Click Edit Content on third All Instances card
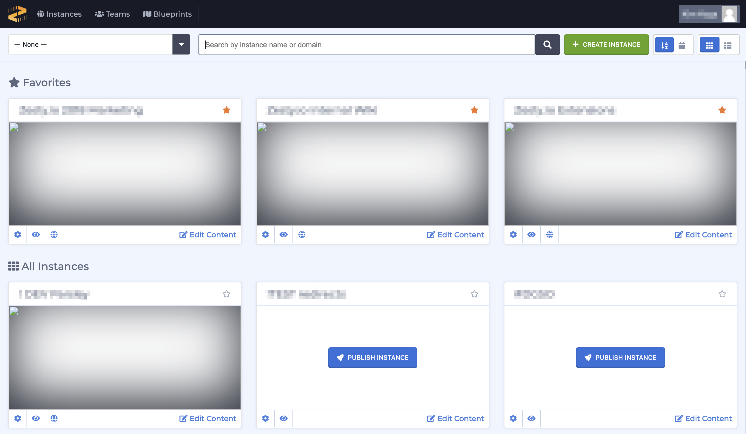Screen dimensions: 746x434 [x=703, y=418]
